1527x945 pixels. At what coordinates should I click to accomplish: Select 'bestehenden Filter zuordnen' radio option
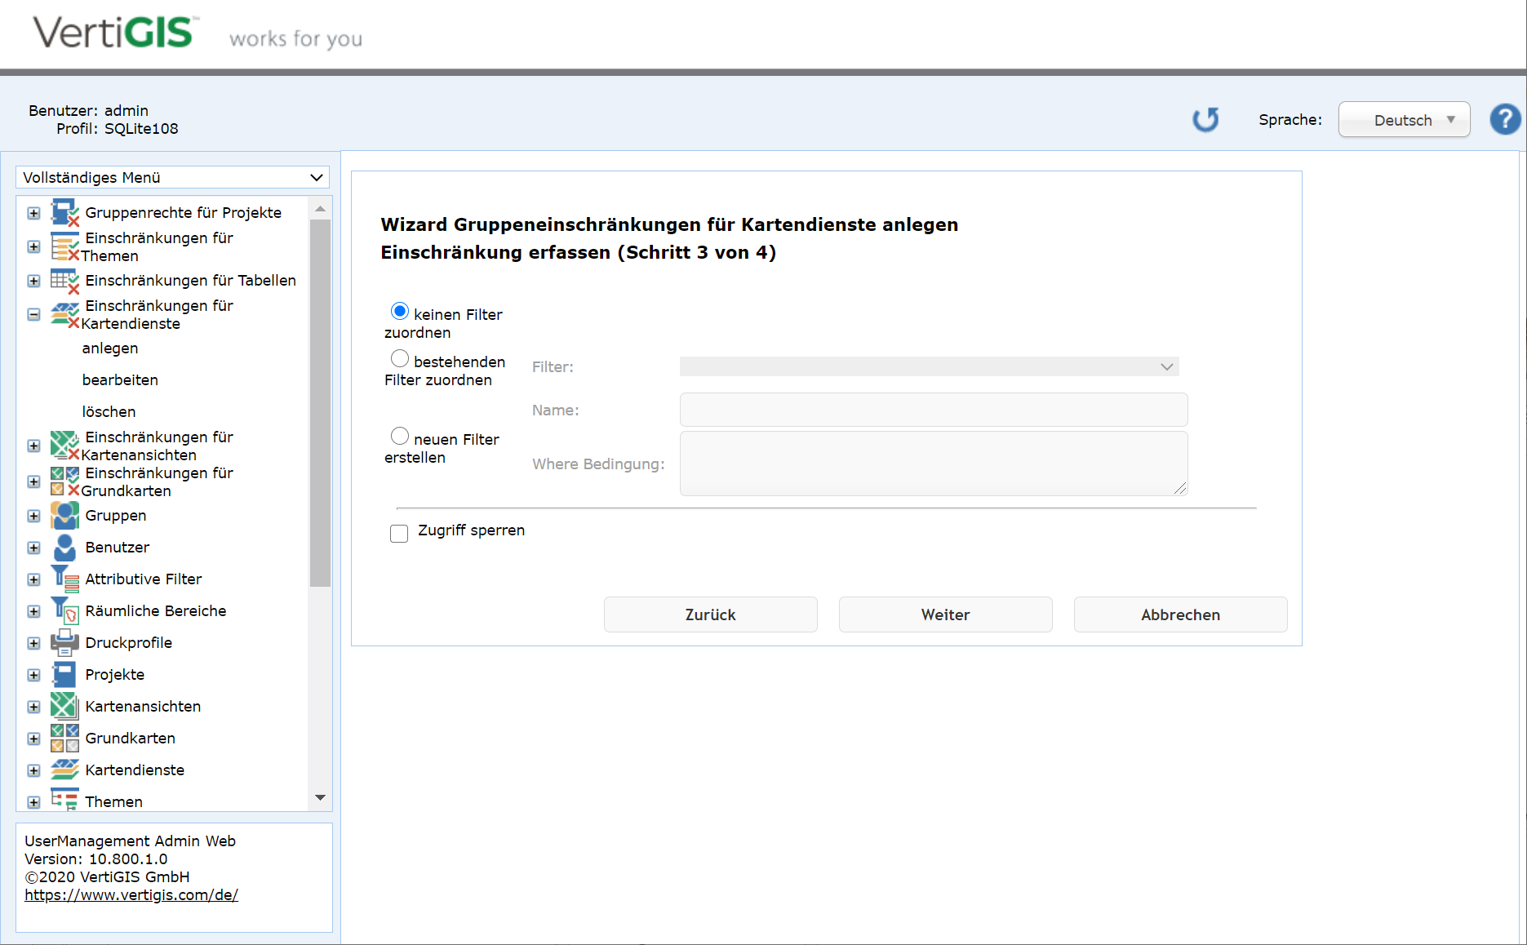[400, 359]
